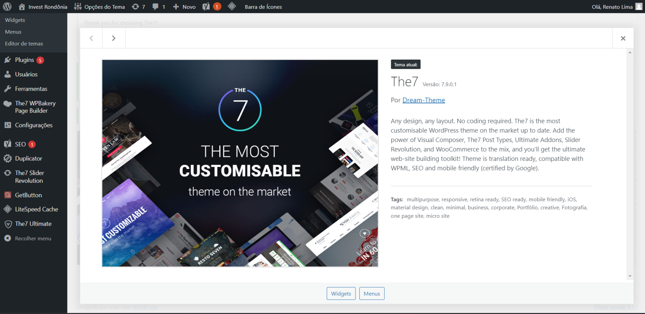Screen dimensions: 645x314
Task: Click the The7 theme screenshot
Action: point(240,163)
